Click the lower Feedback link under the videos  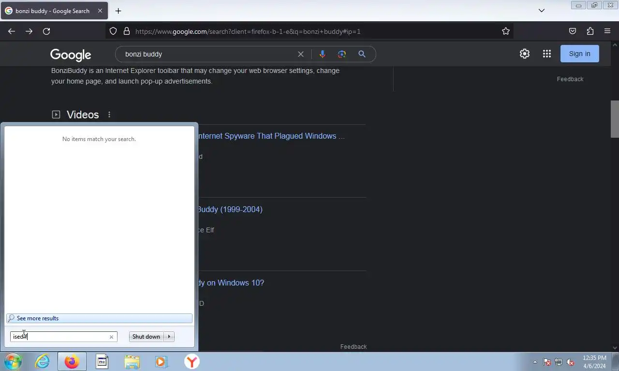pos(354,346)
